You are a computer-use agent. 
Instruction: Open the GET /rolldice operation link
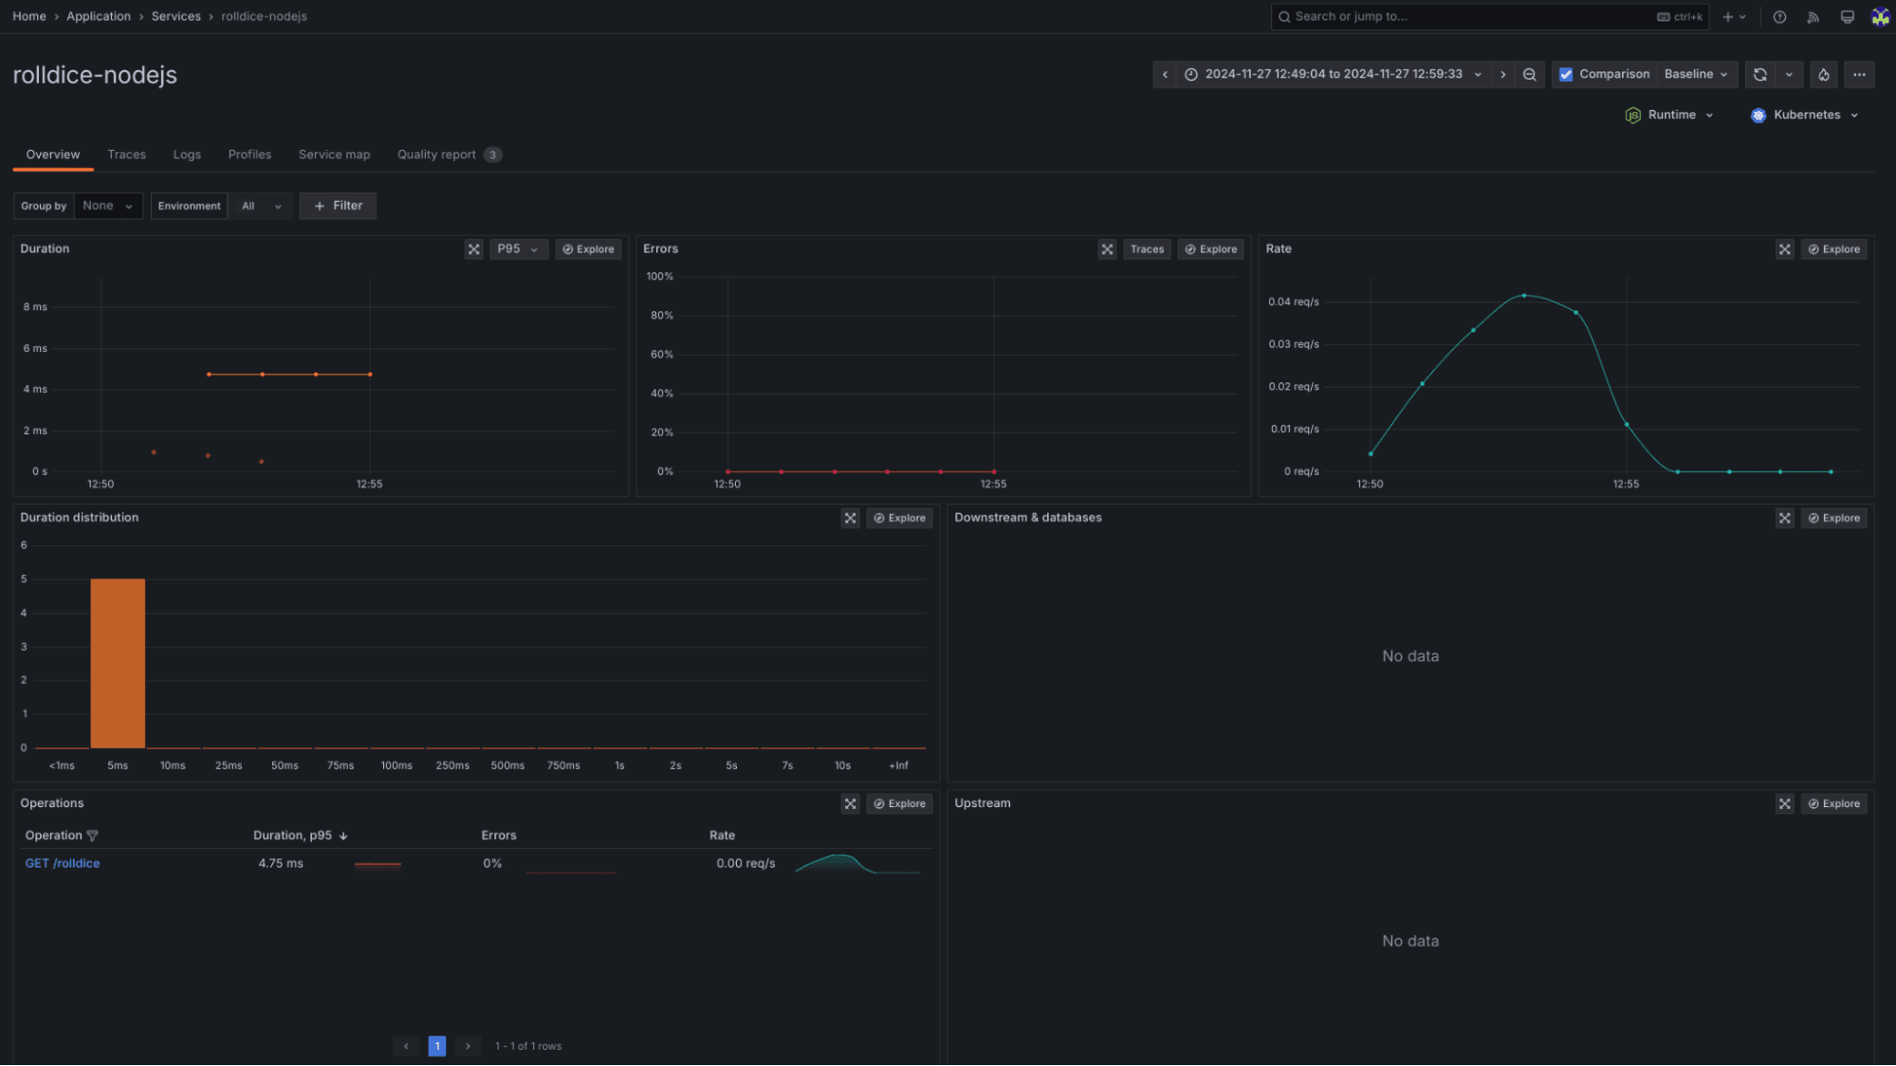(63, 863)
